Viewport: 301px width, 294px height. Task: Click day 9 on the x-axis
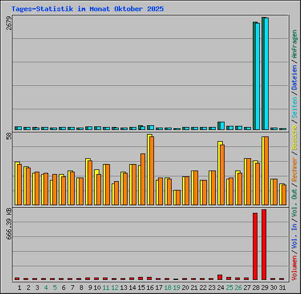[90, 288]
